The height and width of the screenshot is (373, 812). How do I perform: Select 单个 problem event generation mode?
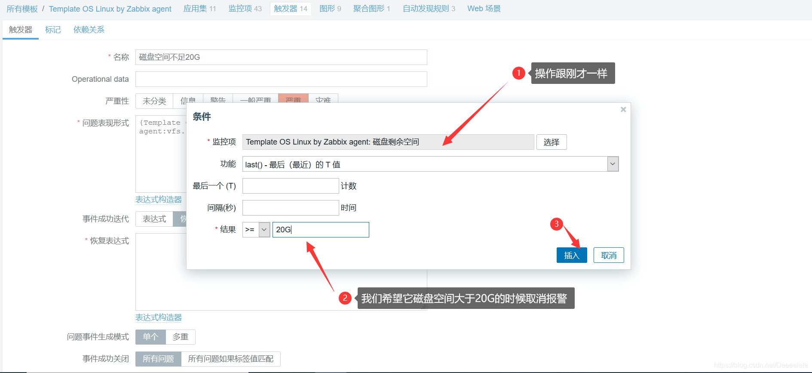[150, 337]
